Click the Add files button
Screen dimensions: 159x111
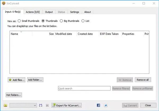pos(16,80)
